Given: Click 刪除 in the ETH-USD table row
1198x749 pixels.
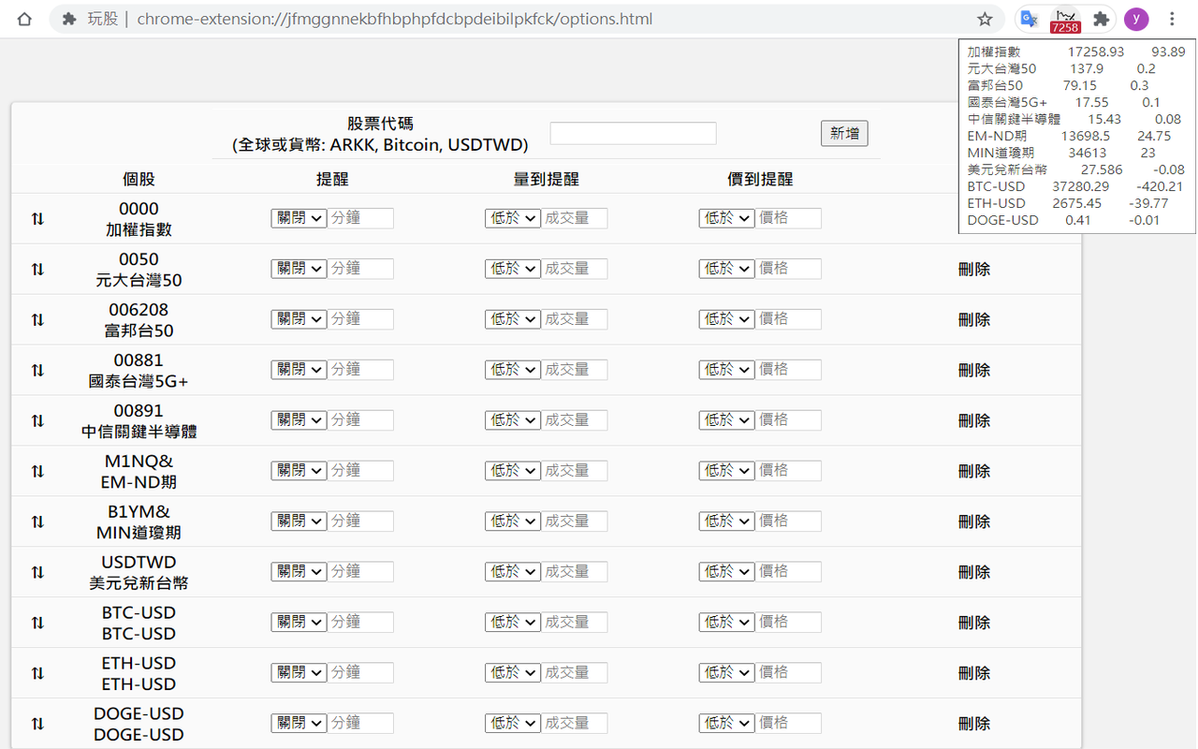Looking at the screenshot, I should click(974, 674).
